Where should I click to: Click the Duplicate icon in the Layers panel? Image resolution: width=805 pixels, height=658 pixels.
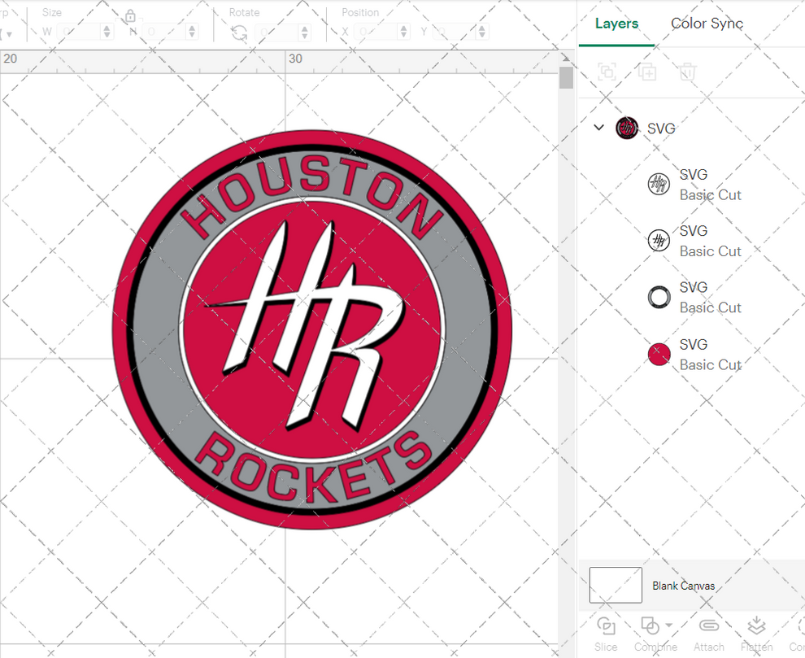tap(647, 72)
